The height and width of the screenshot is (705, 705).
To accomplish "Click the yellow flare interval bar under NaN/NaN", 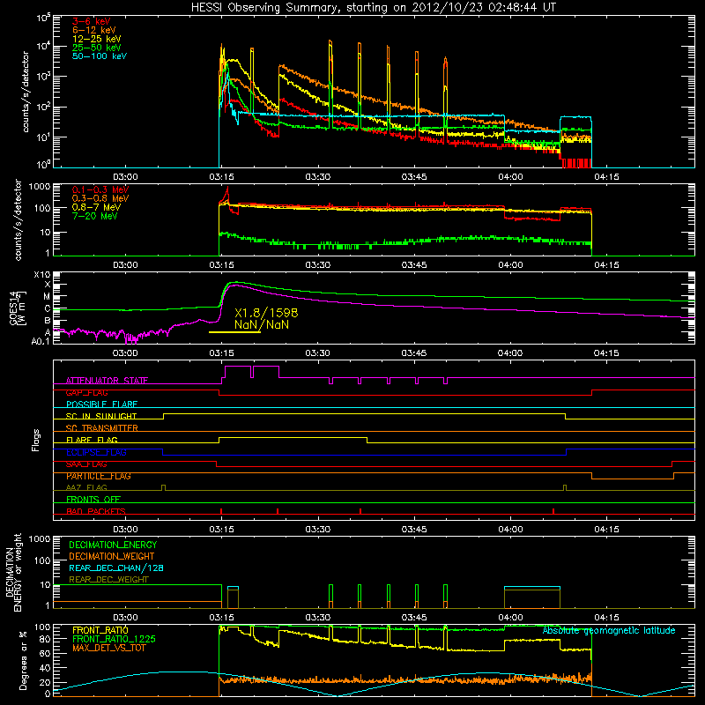I will click(234, 332).
